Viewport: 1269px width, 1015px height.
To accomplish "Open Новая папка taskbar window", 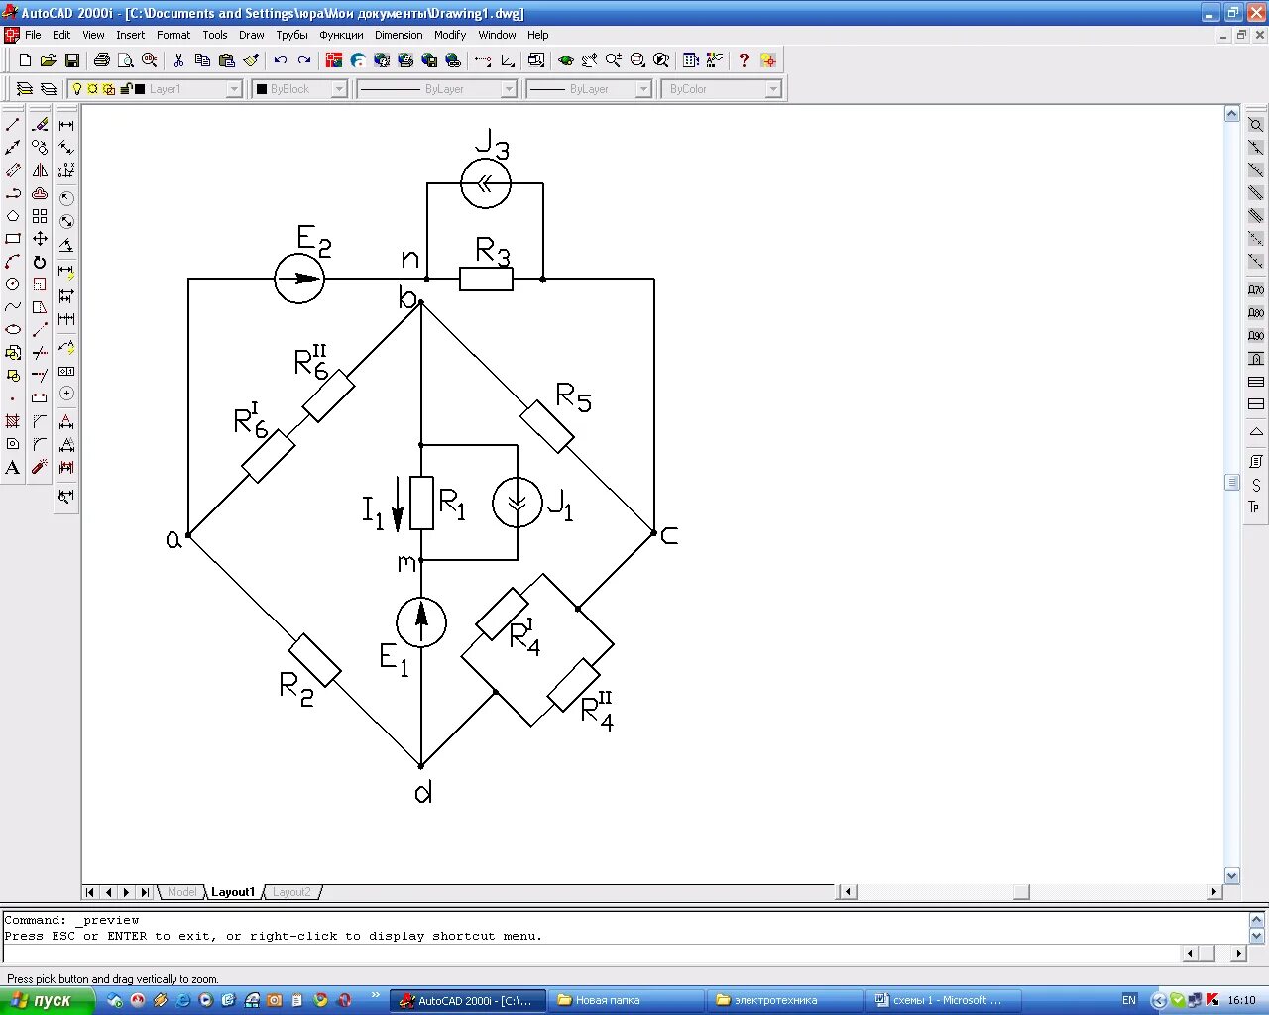I will 626,1000.
